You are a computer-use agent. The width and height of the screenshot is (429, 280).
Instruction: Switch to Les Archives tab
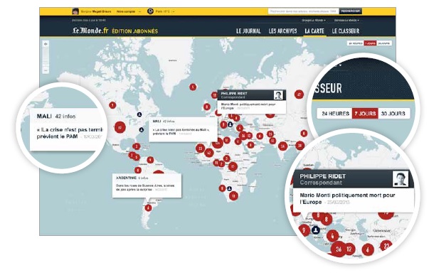pyautogui.click(x=282, y=31)
